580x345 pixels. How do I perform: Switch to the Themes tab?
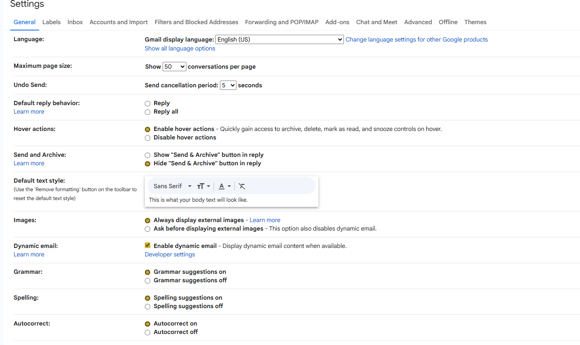475,22
